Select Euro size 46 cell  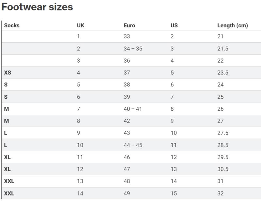[x=127, y=157]
